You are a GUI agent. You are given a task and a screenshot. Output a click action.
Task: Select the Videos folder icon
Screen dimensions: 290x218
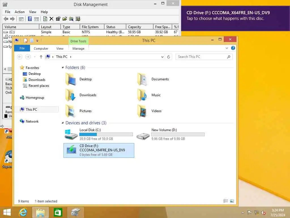pos(142,111)
